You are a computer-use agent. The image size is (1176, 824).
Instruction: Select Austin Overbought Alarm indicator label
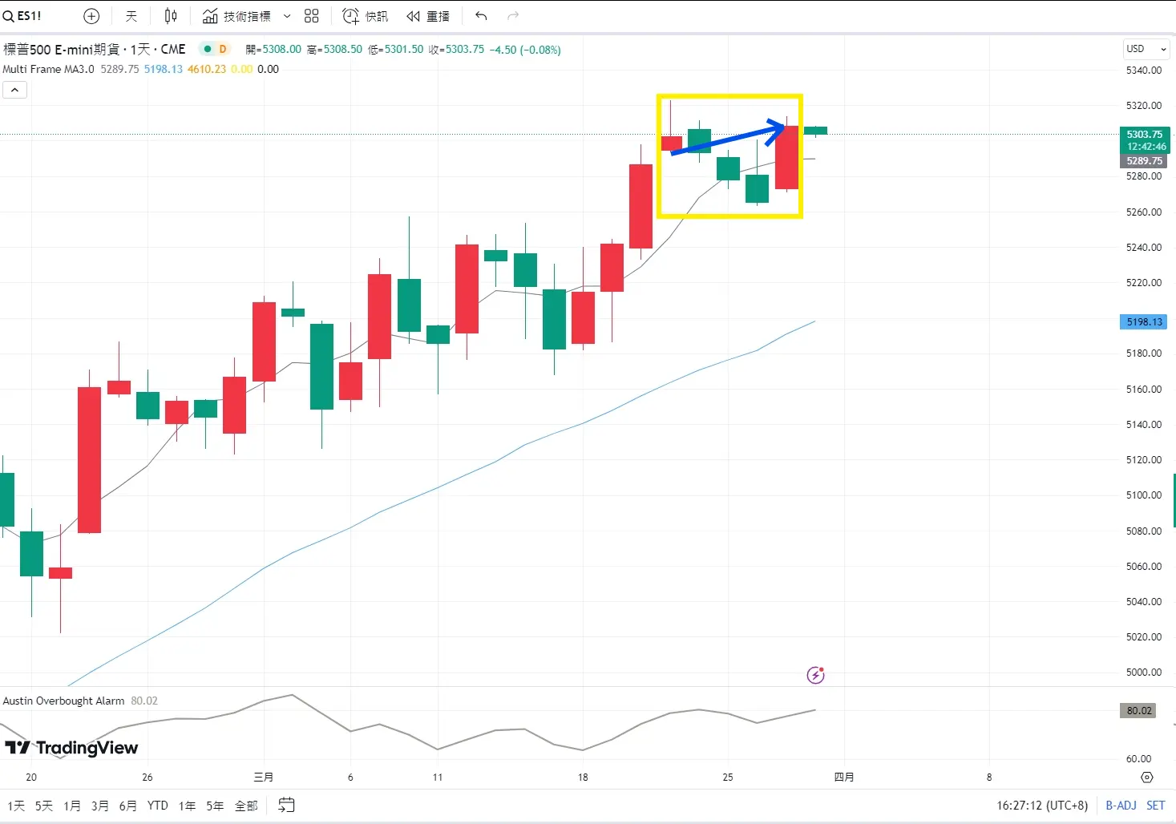63,701
